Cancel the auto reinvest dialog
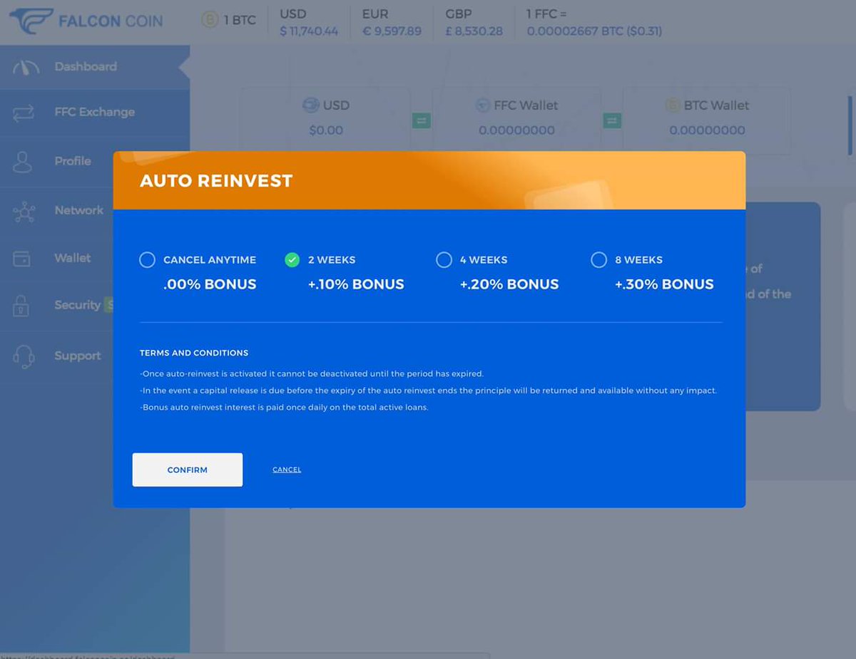Image resolution: width=856 pixels, height=659 pixels. 286,469
